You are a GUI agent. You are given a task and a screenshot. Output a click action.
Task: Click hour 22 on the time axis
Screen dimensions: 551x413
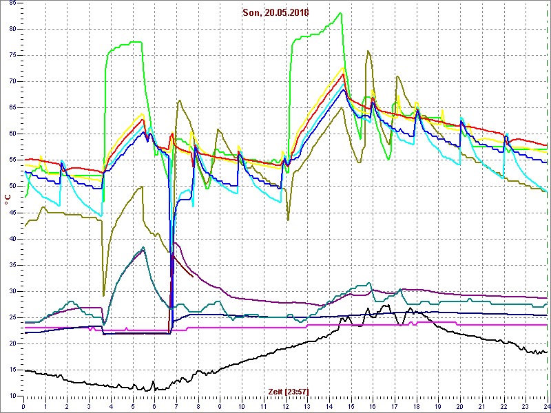tap(503, 406)
